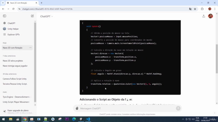
Task: Open Unity Hub from the taskbar
Action: pyautogui.click(x=81, y=119)
